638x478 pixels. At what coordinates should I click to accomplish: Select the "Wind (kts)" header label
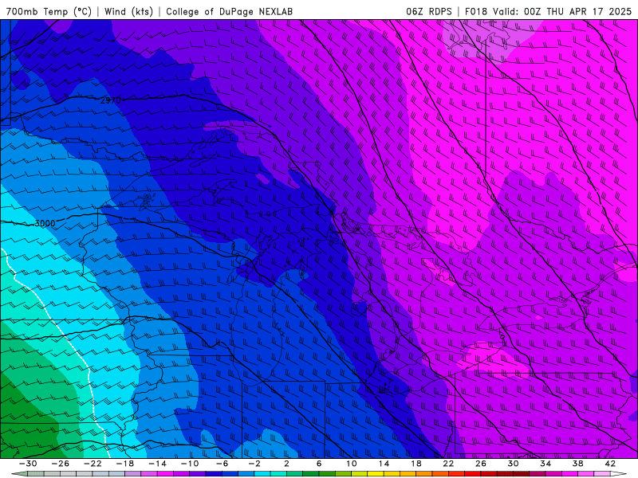coord(128,11)
